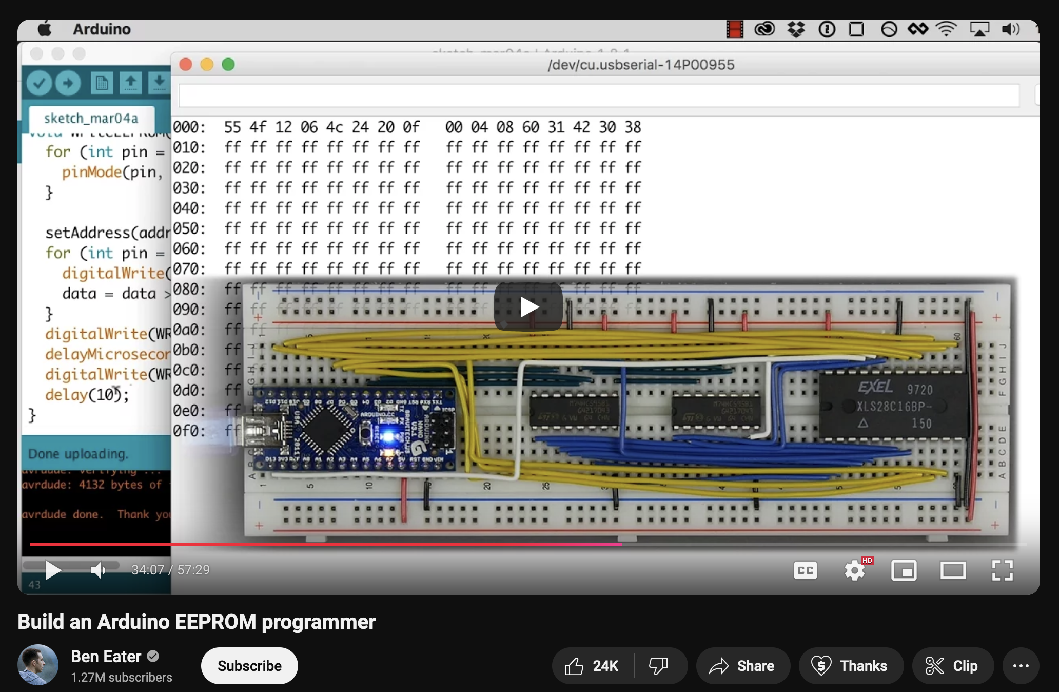Image resolution: width=1059 pixels, height=692 pixels.
Task: Enter fullscreen mode
Action: click(x=1002, y=570)
